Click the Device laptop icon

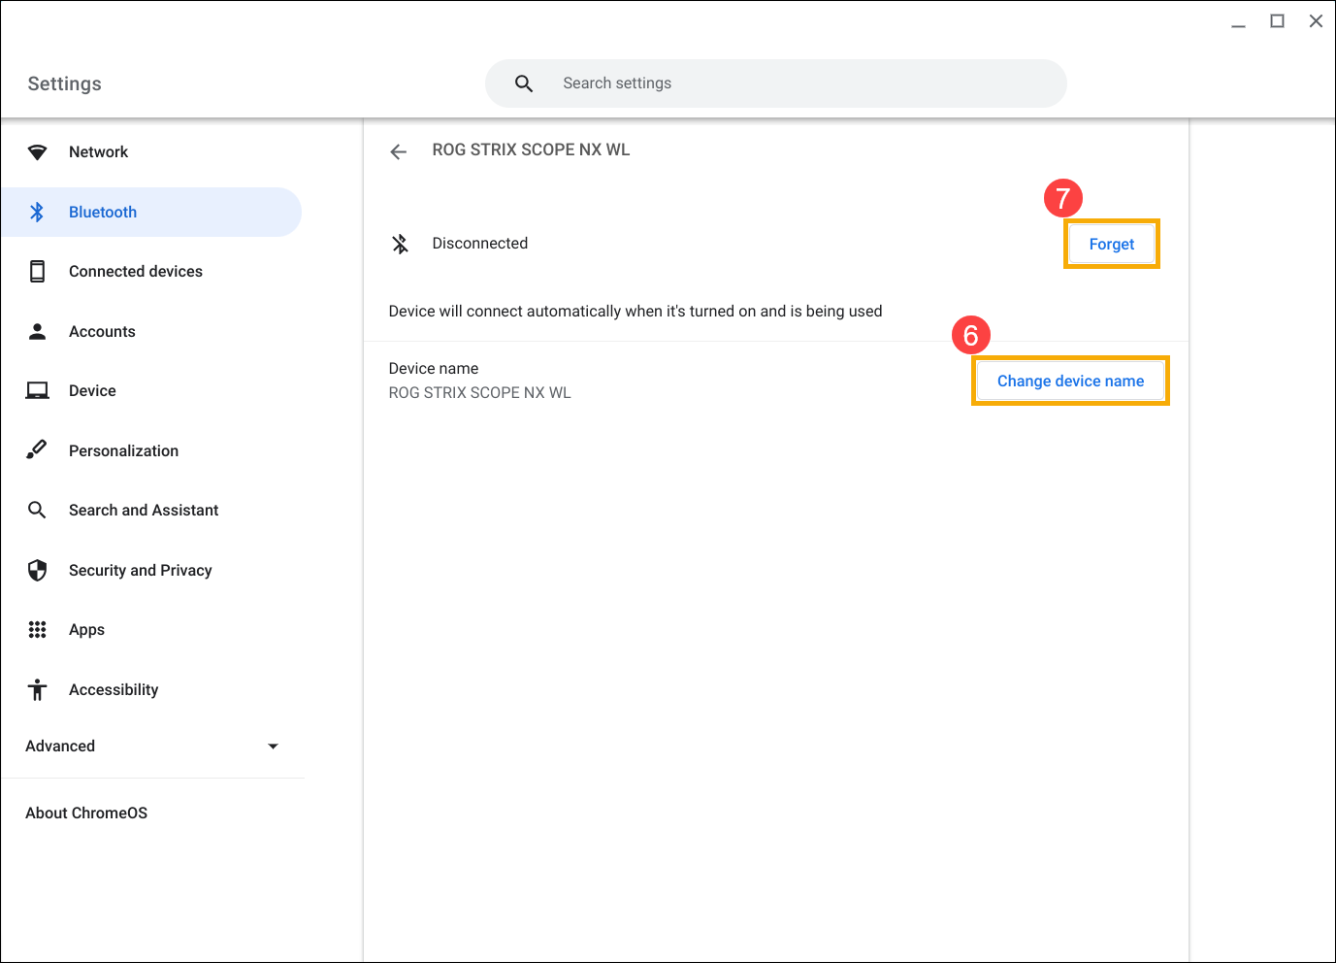37,391
